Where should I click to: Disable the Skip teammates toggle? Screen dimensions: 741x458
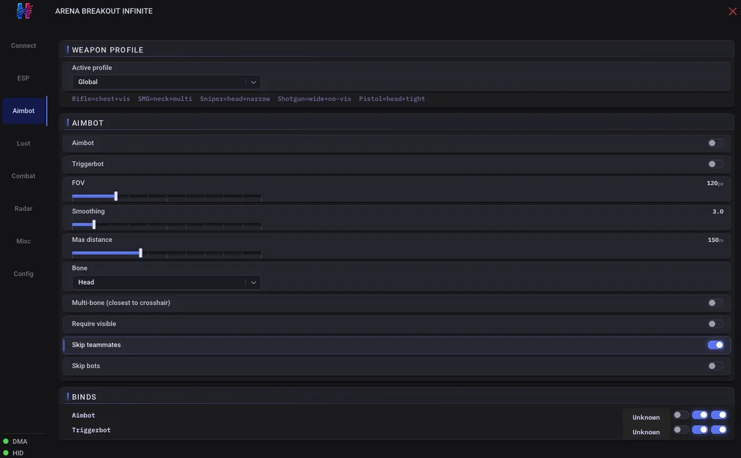[x=715, y=345]
